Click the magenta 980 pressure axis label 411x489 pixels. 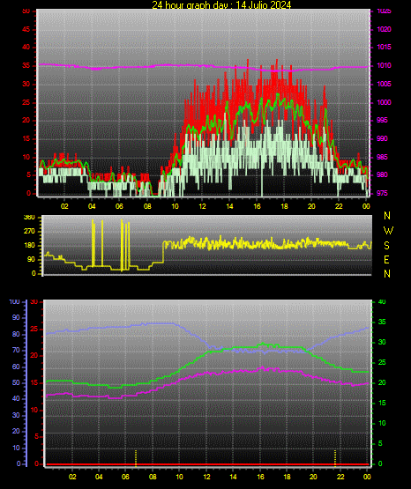point(382,174)
